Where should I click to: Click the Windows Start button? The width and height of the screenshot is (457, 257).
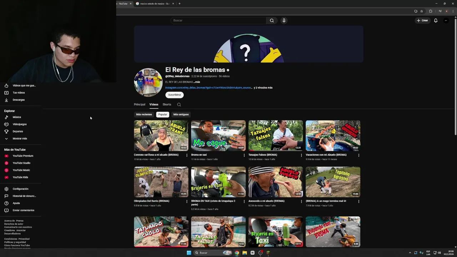point(189,253)
